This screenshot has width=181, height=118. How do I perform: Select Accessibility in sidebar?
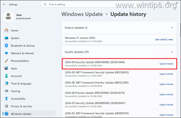tap(29, 99)
